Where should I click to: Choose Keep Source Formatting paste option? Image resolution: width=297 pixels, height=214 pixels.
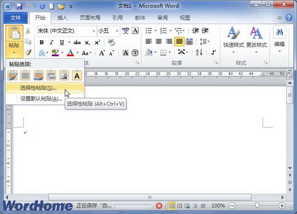(x=12, y=75)
